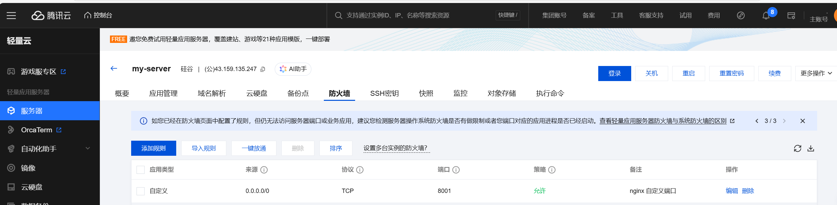Click the search magnifier icon
This screenshot has height=205, width=837.
click(x=338, y=15)
